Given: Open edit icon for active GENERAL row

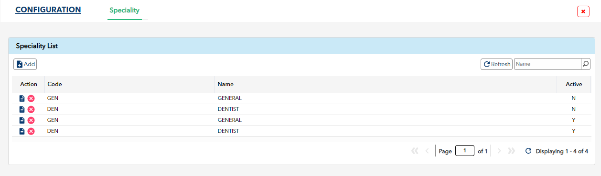Looking at the screenshot, I should click(x=21, y=120).
